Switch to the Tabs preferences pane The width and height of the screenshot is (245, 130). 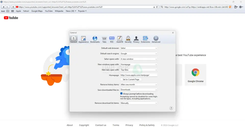coord(104,39)
